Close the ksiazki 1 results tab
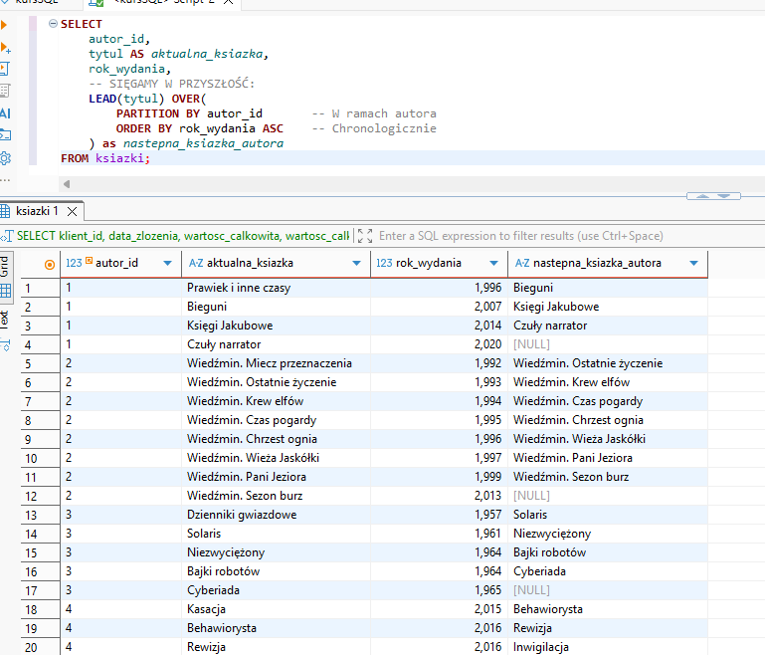The image size is (765, 655). (72, 211)
